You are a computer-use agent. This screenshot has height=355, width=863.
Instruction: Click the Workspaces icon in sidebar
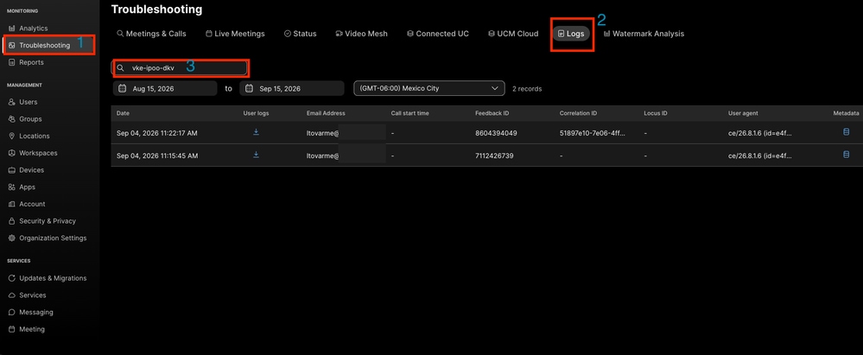tap(11, 153)
